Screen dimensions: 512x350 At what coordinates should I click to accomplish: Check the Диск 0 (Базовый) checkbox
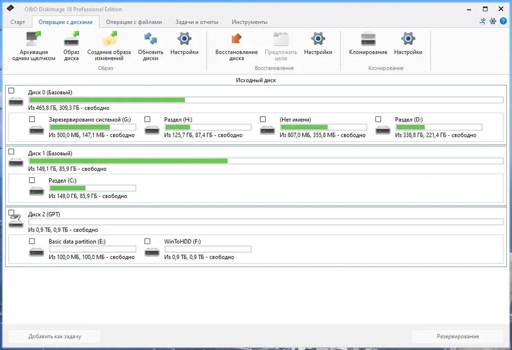(11, 91)
